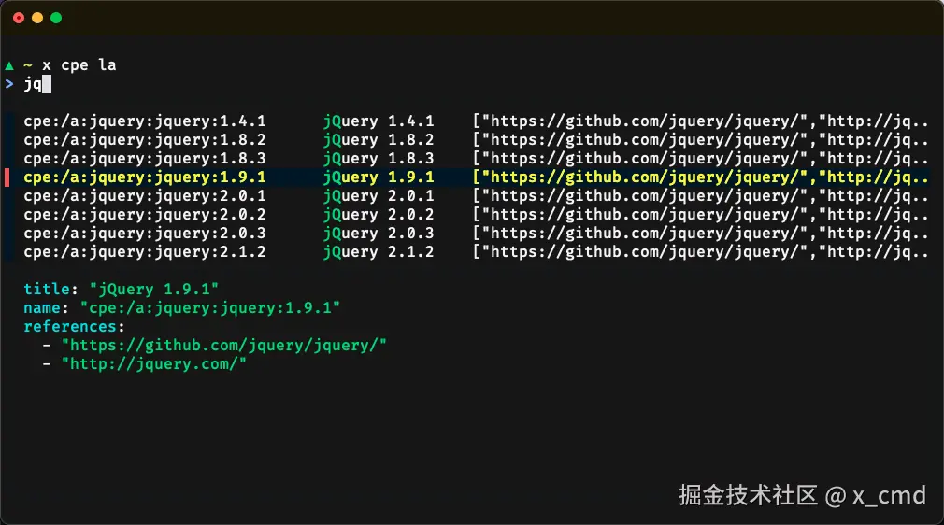
Task: Click the red selection marker beside the 1.9.1 row
Action: [7, 177]
